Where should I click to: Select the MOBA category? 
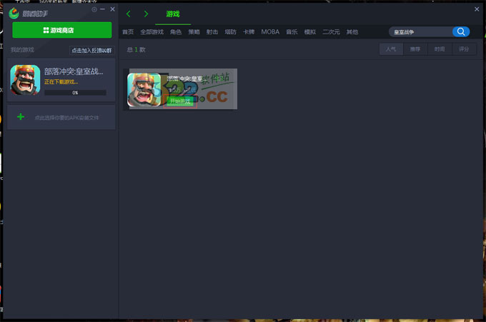click(270, 32)
